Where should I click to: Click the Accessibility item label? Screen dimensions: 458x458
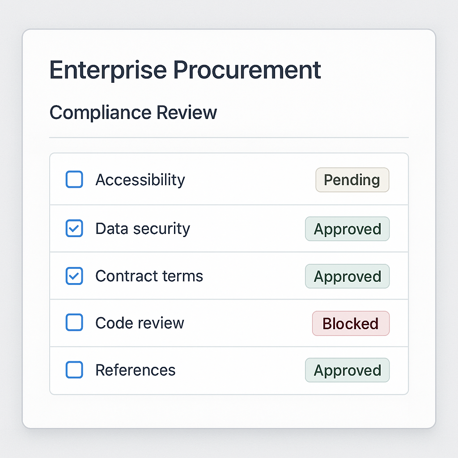[140, 180]
